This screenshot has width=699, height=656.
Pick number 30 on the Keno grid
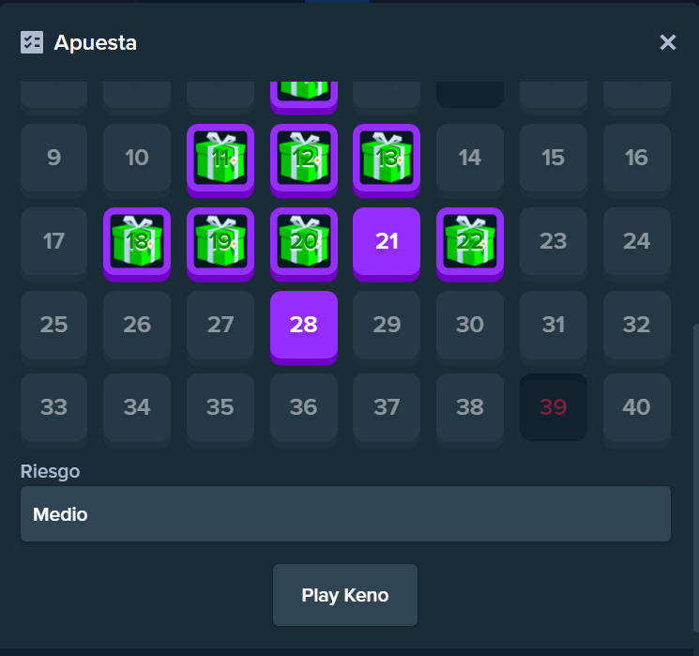[470, 325]
